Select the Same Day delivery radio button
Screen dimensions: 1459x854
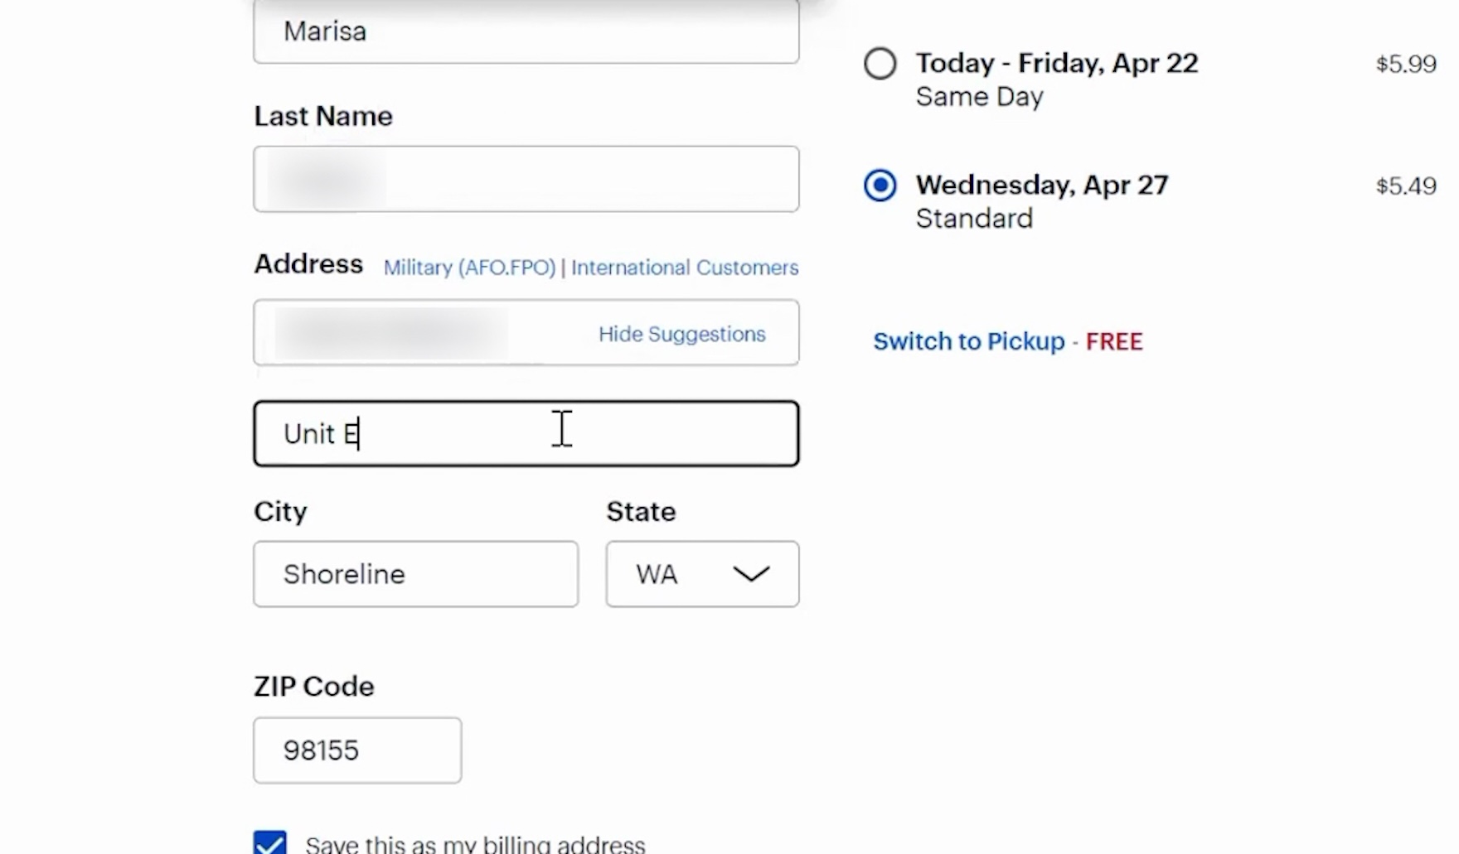[x=880, y=64]
